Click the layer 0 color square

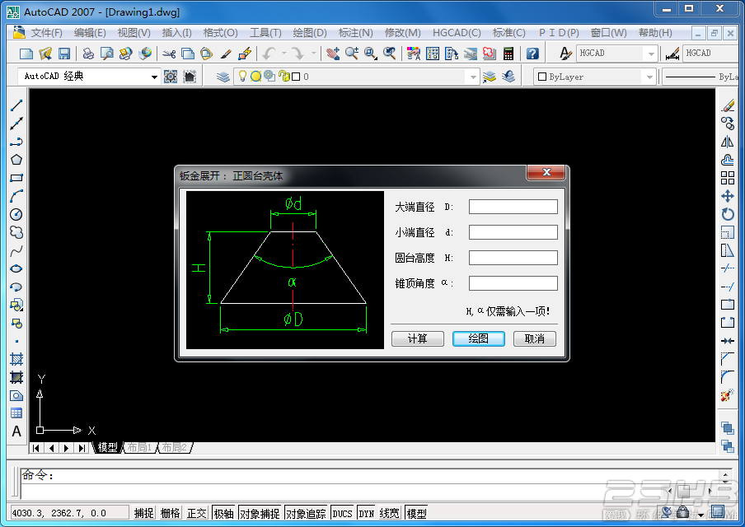[296, 77]
